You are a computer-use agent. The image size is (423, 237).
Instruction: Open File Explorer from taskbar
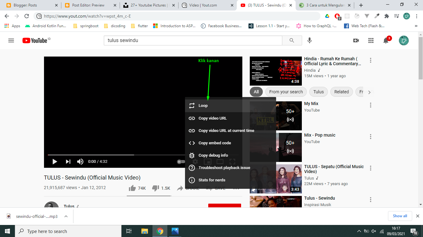[x=145, y=231]
